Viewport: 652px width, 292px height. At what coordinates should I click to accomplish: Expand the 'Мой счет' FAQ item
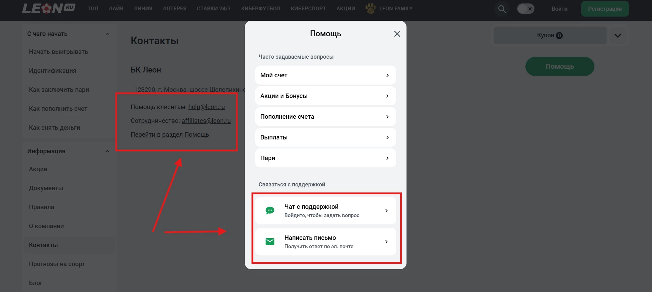click(x=325, y=75)
